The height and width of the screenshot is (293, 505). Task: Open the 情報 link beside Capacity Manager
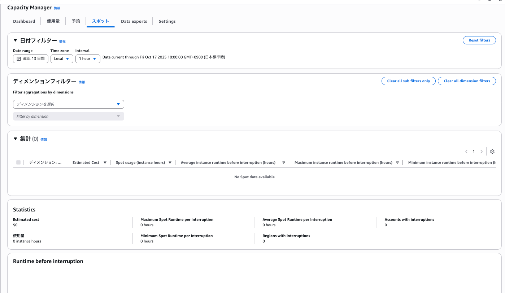57,8
